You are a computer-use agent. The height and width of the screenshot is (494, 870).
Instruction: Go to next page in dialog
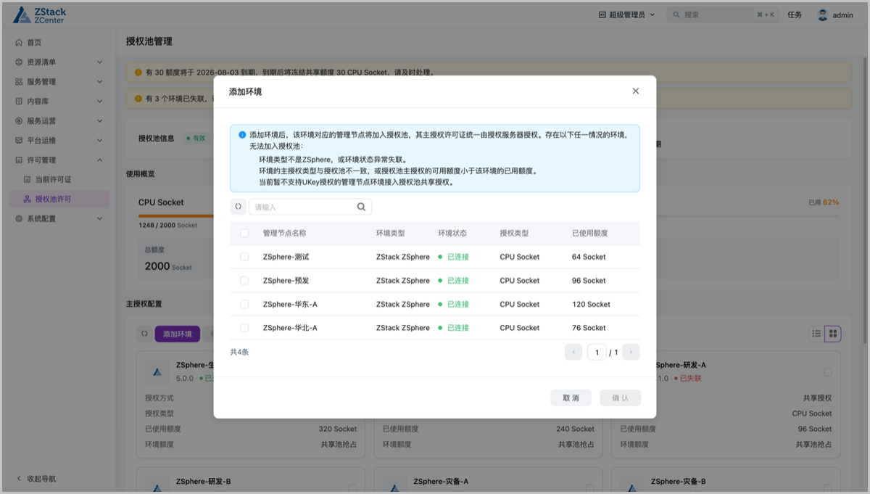(x=631, y=353)
